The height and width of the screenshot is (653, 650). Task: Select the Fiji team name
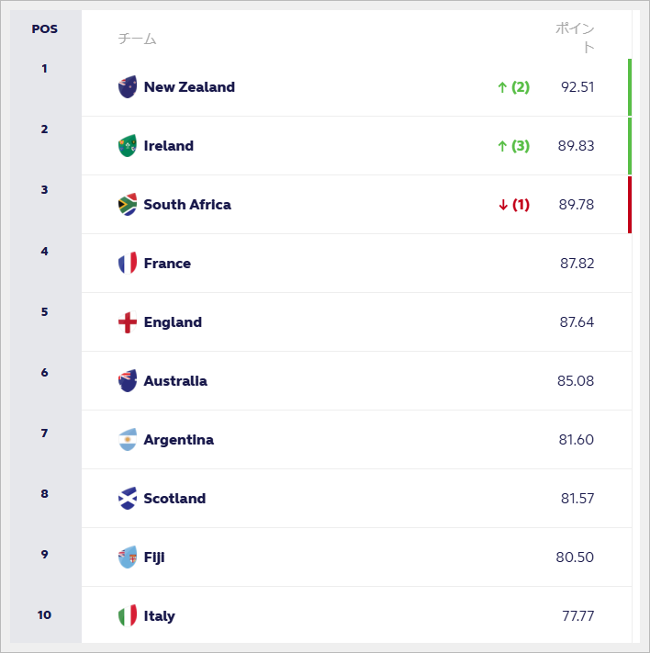click(154, 557)
